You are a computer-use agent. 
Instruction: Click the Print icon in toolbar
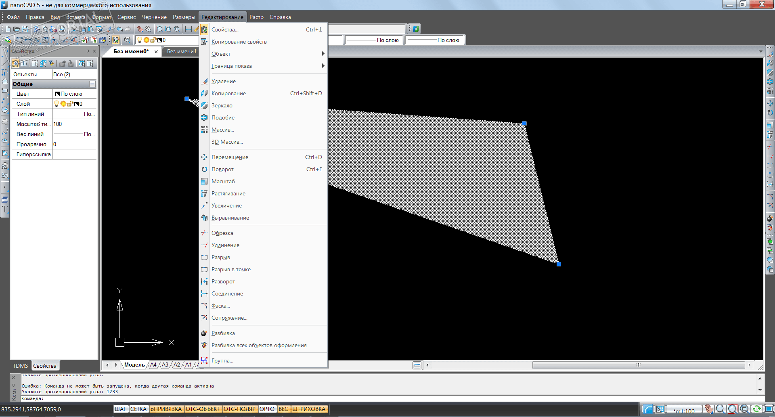coord(37,29)
